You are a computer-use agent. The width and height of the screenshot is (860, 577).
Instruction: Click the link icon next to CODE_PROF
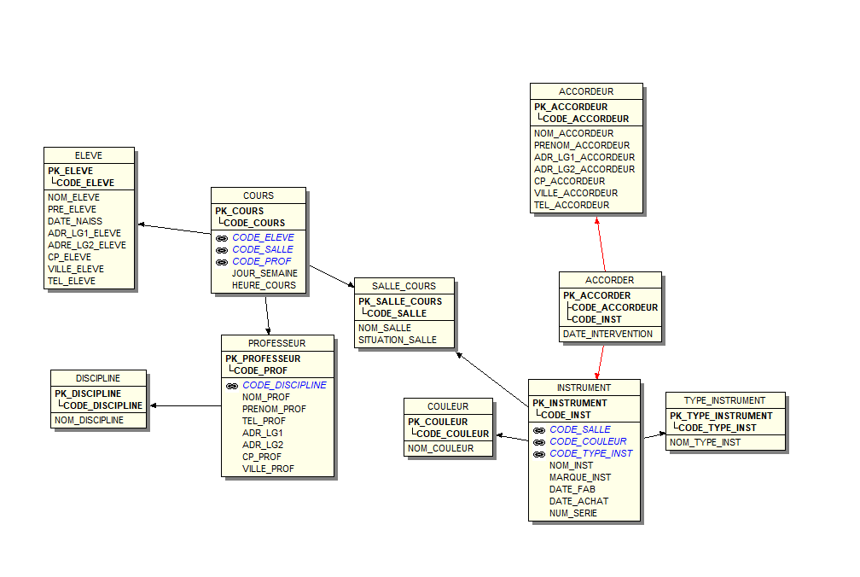[221, 261]
